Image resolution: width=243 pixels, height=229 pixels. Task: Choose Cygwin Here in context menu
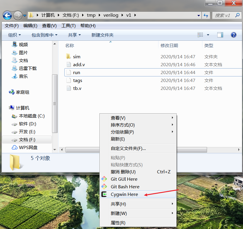pyautogui.click(x=138, y=194)
